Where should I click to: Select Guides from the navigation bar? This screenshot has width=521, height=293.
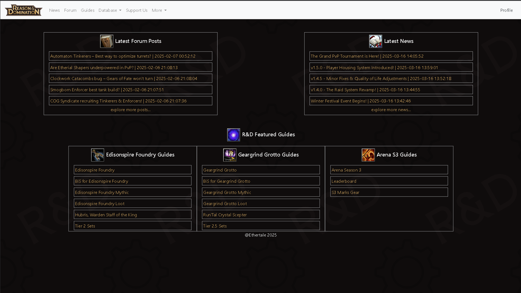[87, 10]
